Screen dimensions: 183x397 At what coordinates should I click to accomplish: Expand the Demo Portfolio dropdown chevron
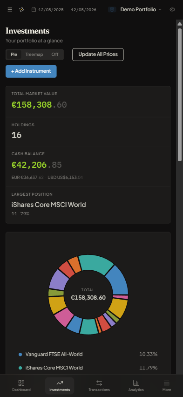(160, 10)
